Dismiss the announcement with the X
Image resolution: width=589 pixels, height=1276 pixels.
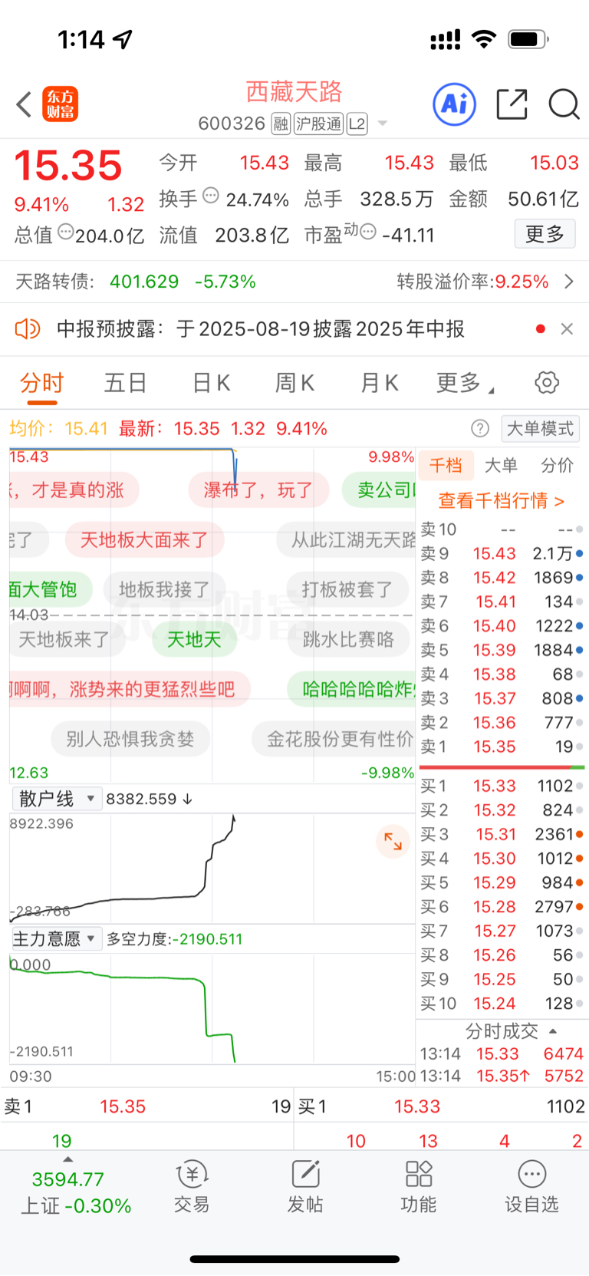(567, 329)
